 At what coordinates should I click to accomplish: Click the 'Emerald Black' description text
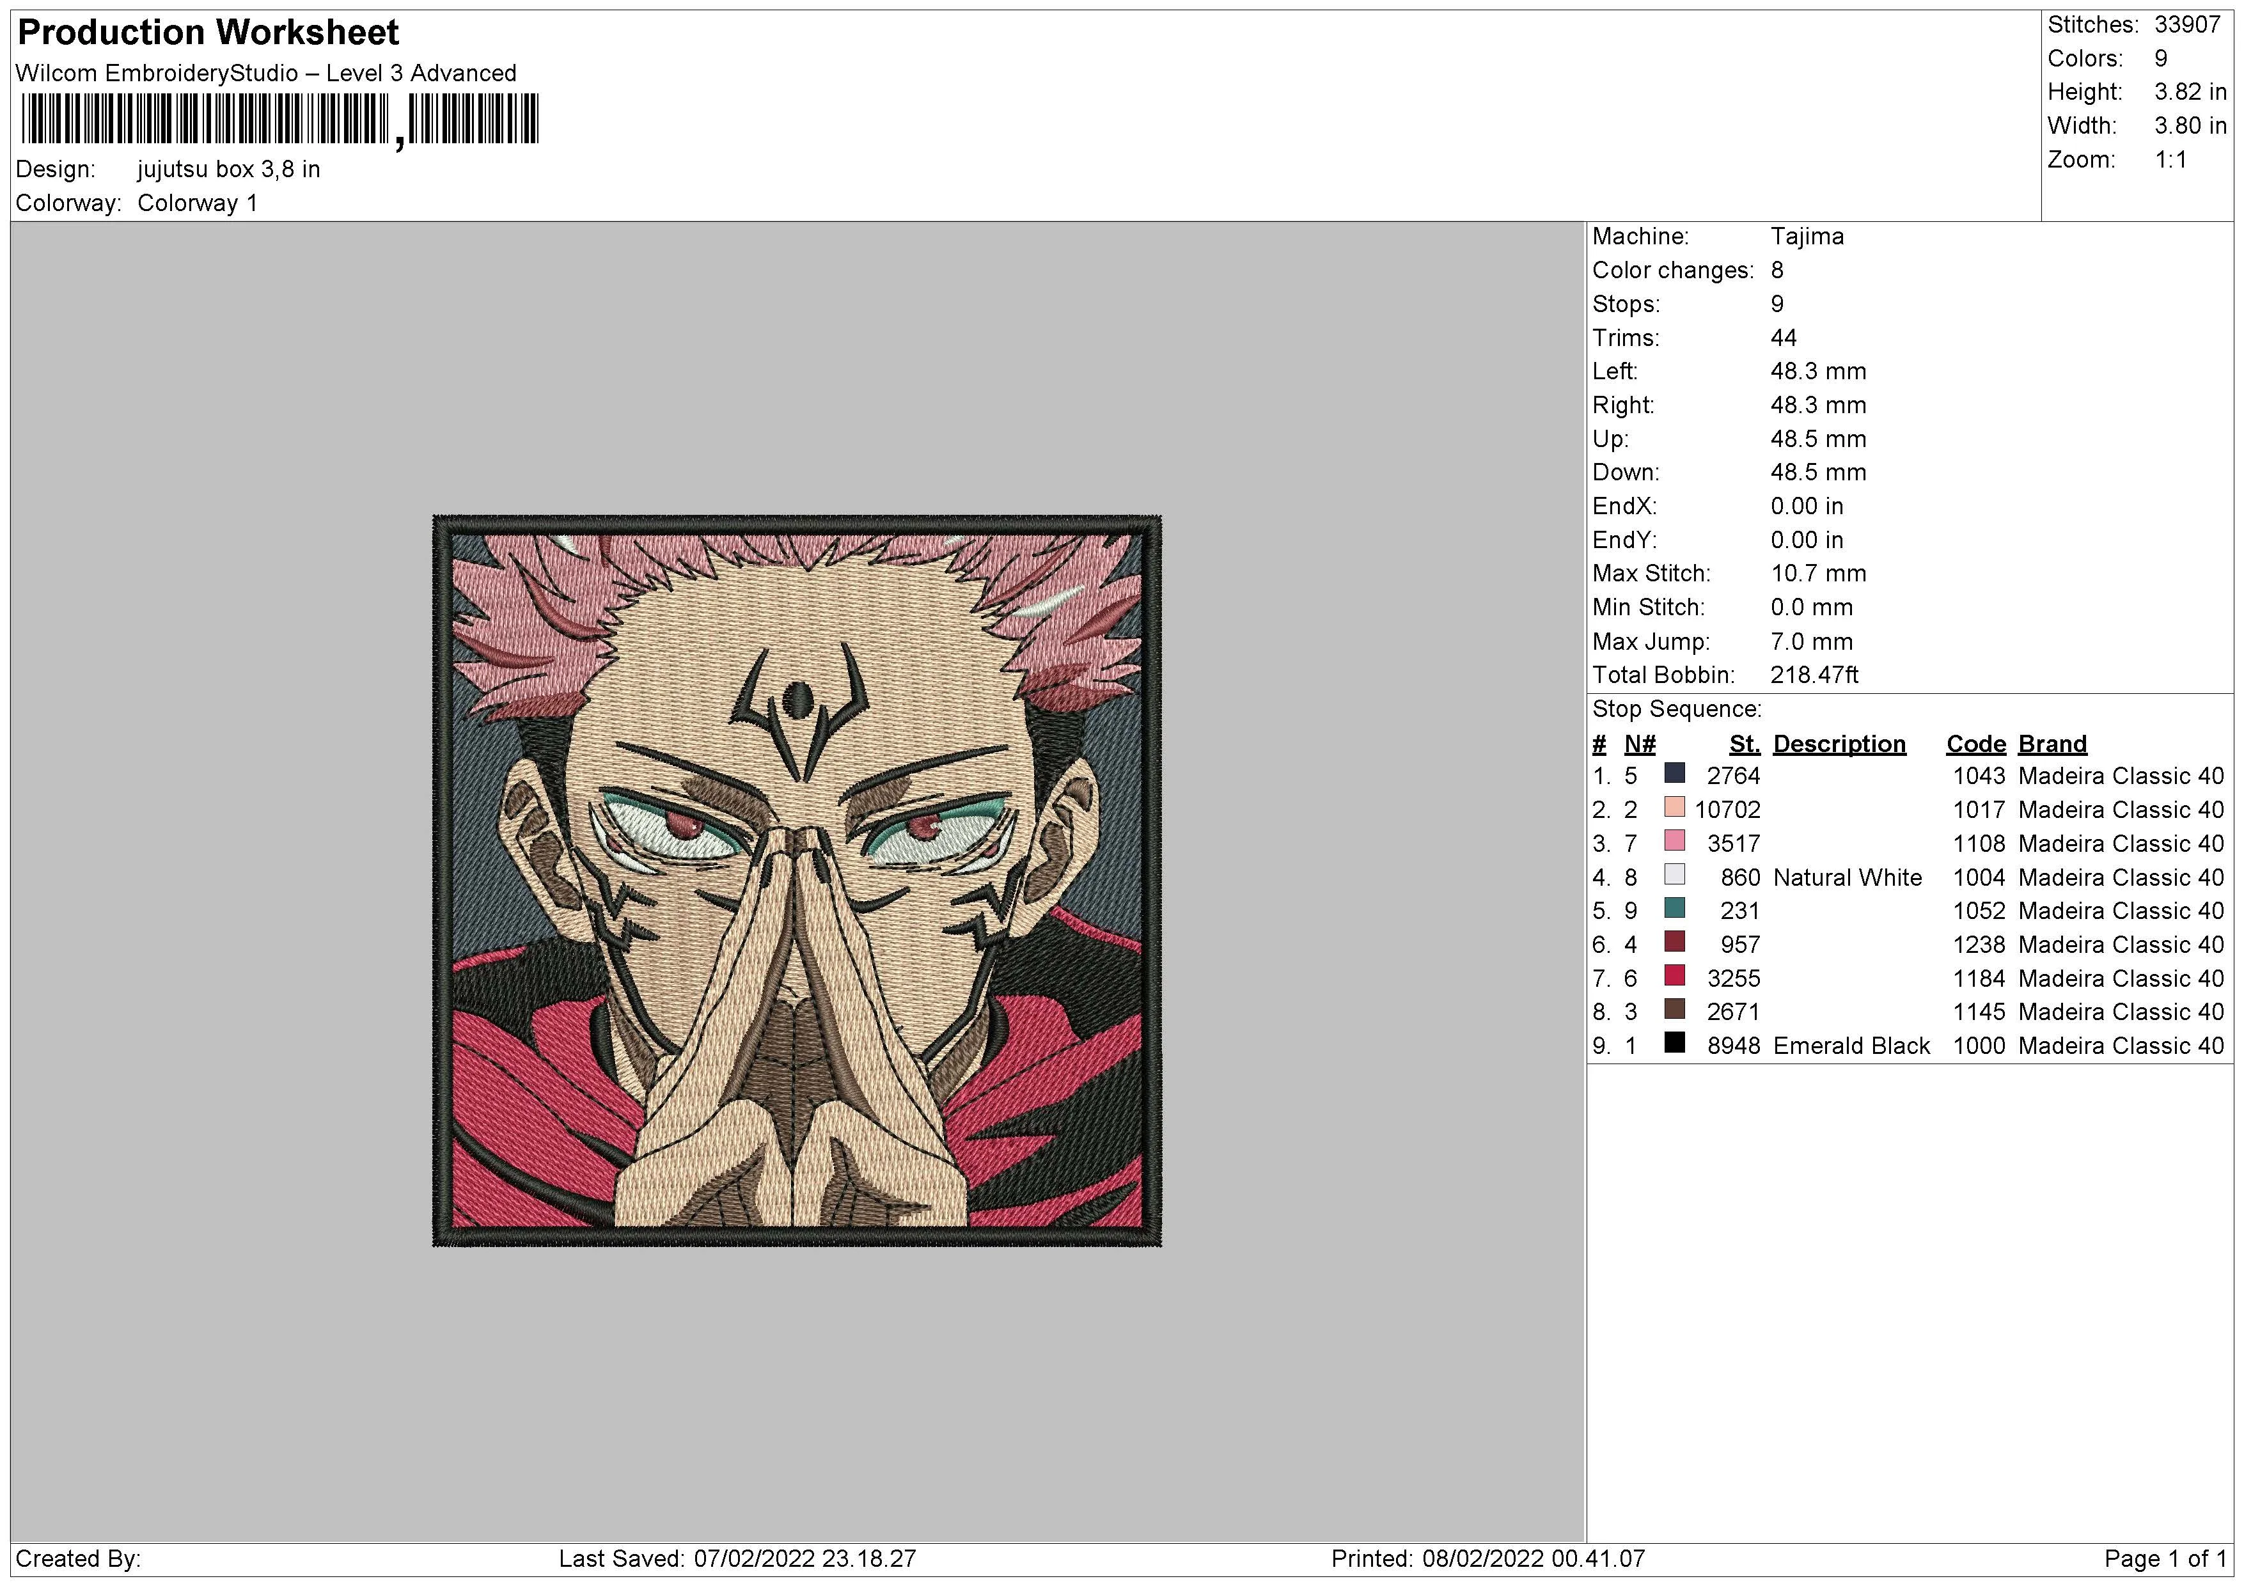[1851, 1047]
